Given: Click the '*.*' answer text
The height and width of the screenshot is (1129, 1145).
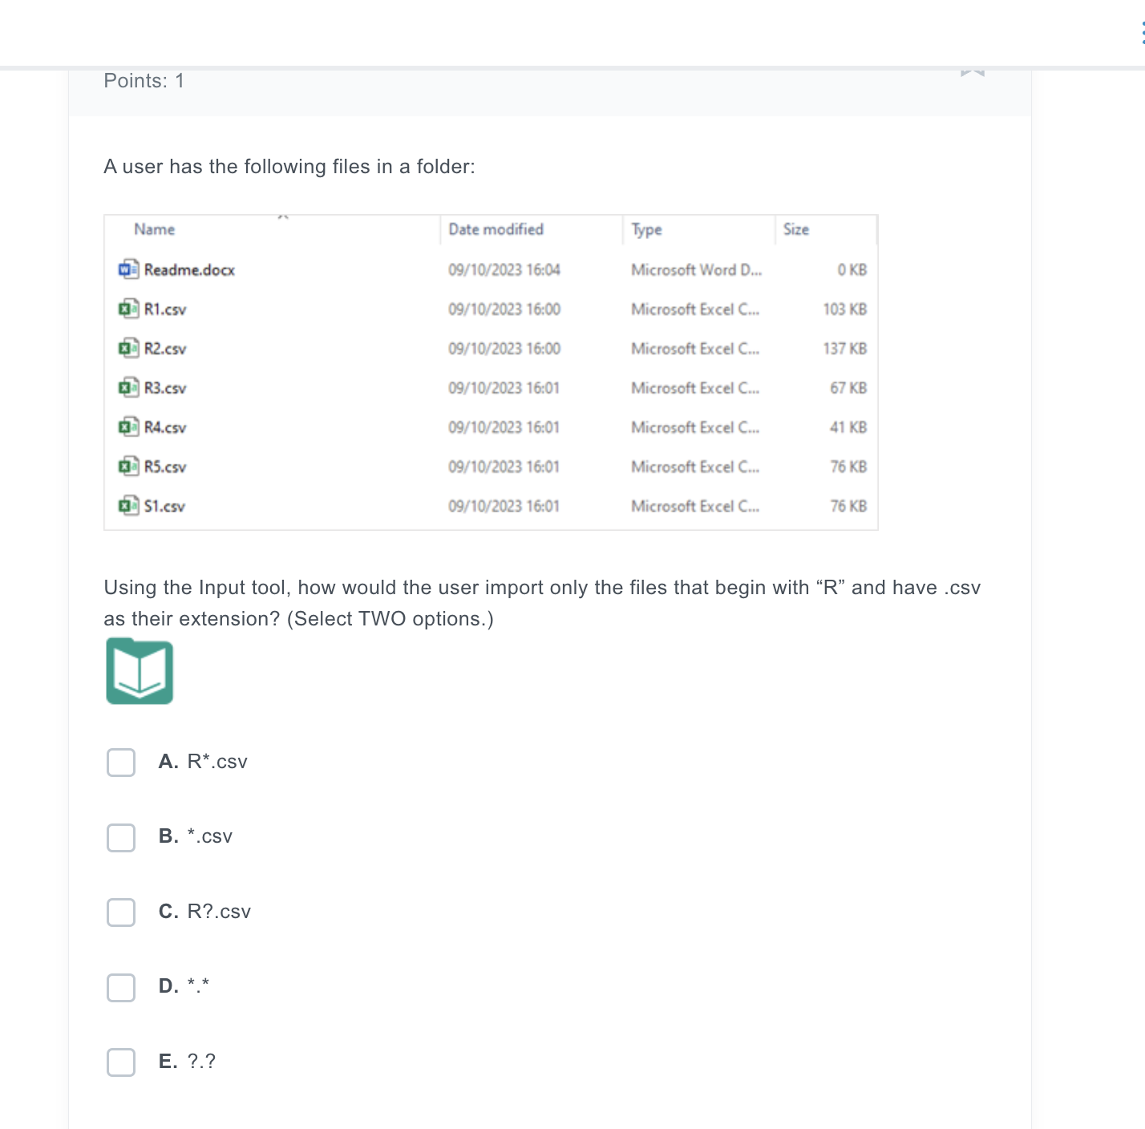Looking at the screenshot, I should pos(198,985).
